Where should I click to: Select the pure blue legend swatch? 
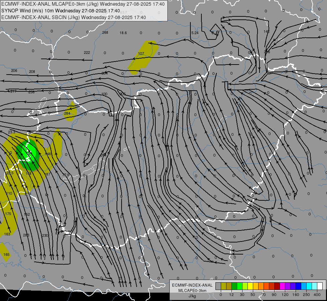pyautogui.click(x=298, y=286)
